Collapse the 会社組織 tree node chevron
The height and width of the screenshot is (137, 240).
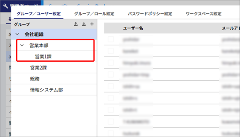(17, 34)
